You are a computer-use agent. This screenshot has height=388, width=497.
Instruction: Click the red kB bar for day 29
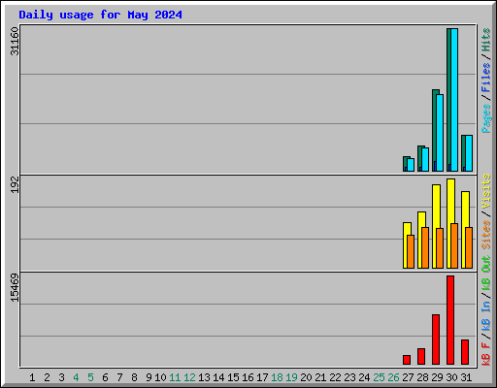tap(436, 339)
